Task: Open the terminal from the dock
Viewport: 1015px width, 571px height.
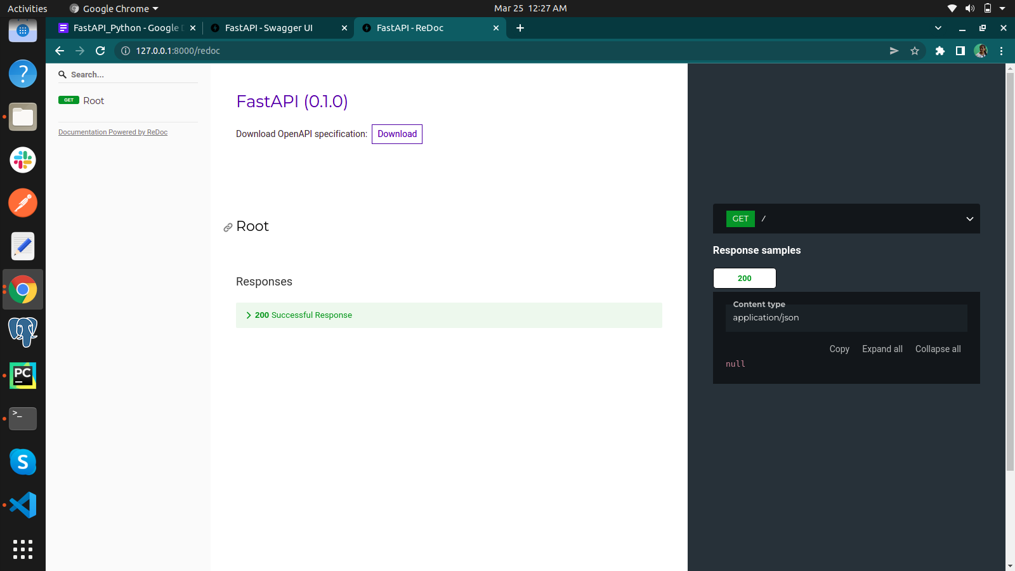Action: pyautogui.click(x=23, y=419)
